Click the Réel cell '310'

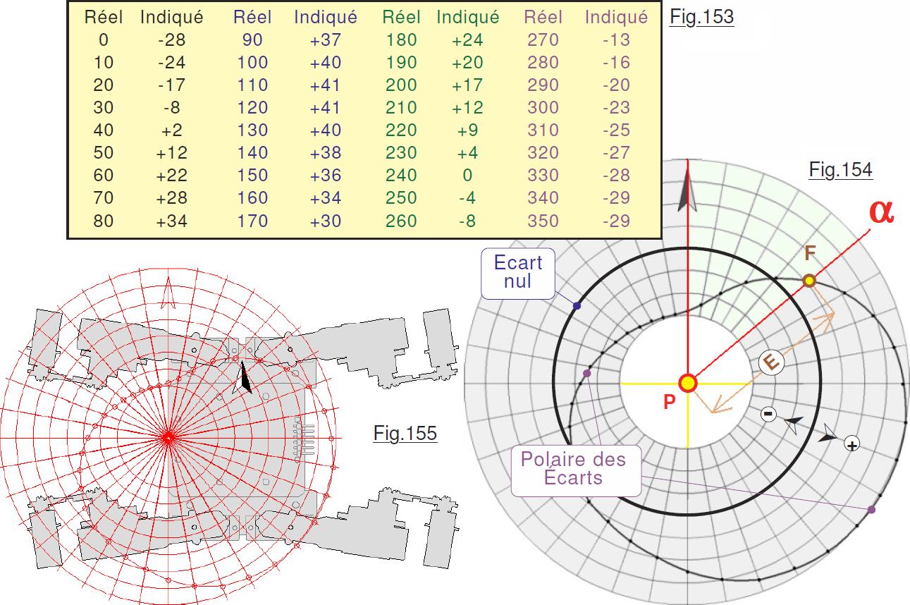click(x=543, y=130)
